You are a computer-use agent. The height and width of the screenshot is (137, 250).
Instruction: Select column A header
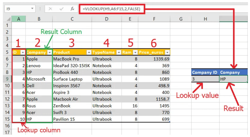point(19,19)
